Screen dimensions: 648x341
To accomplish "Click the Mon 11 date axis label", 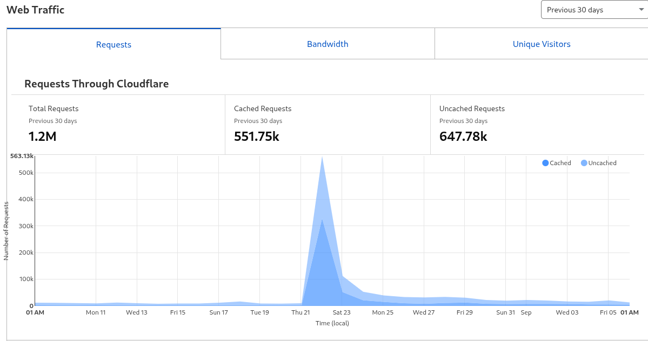I will [x=96, y=312].
